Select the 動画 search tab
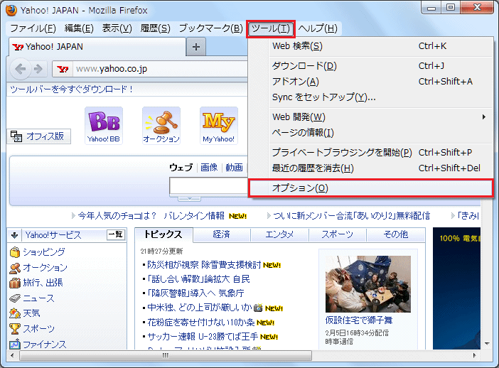Image resolution: width=499 pixels, height=368 pixels. coord(235,168)
